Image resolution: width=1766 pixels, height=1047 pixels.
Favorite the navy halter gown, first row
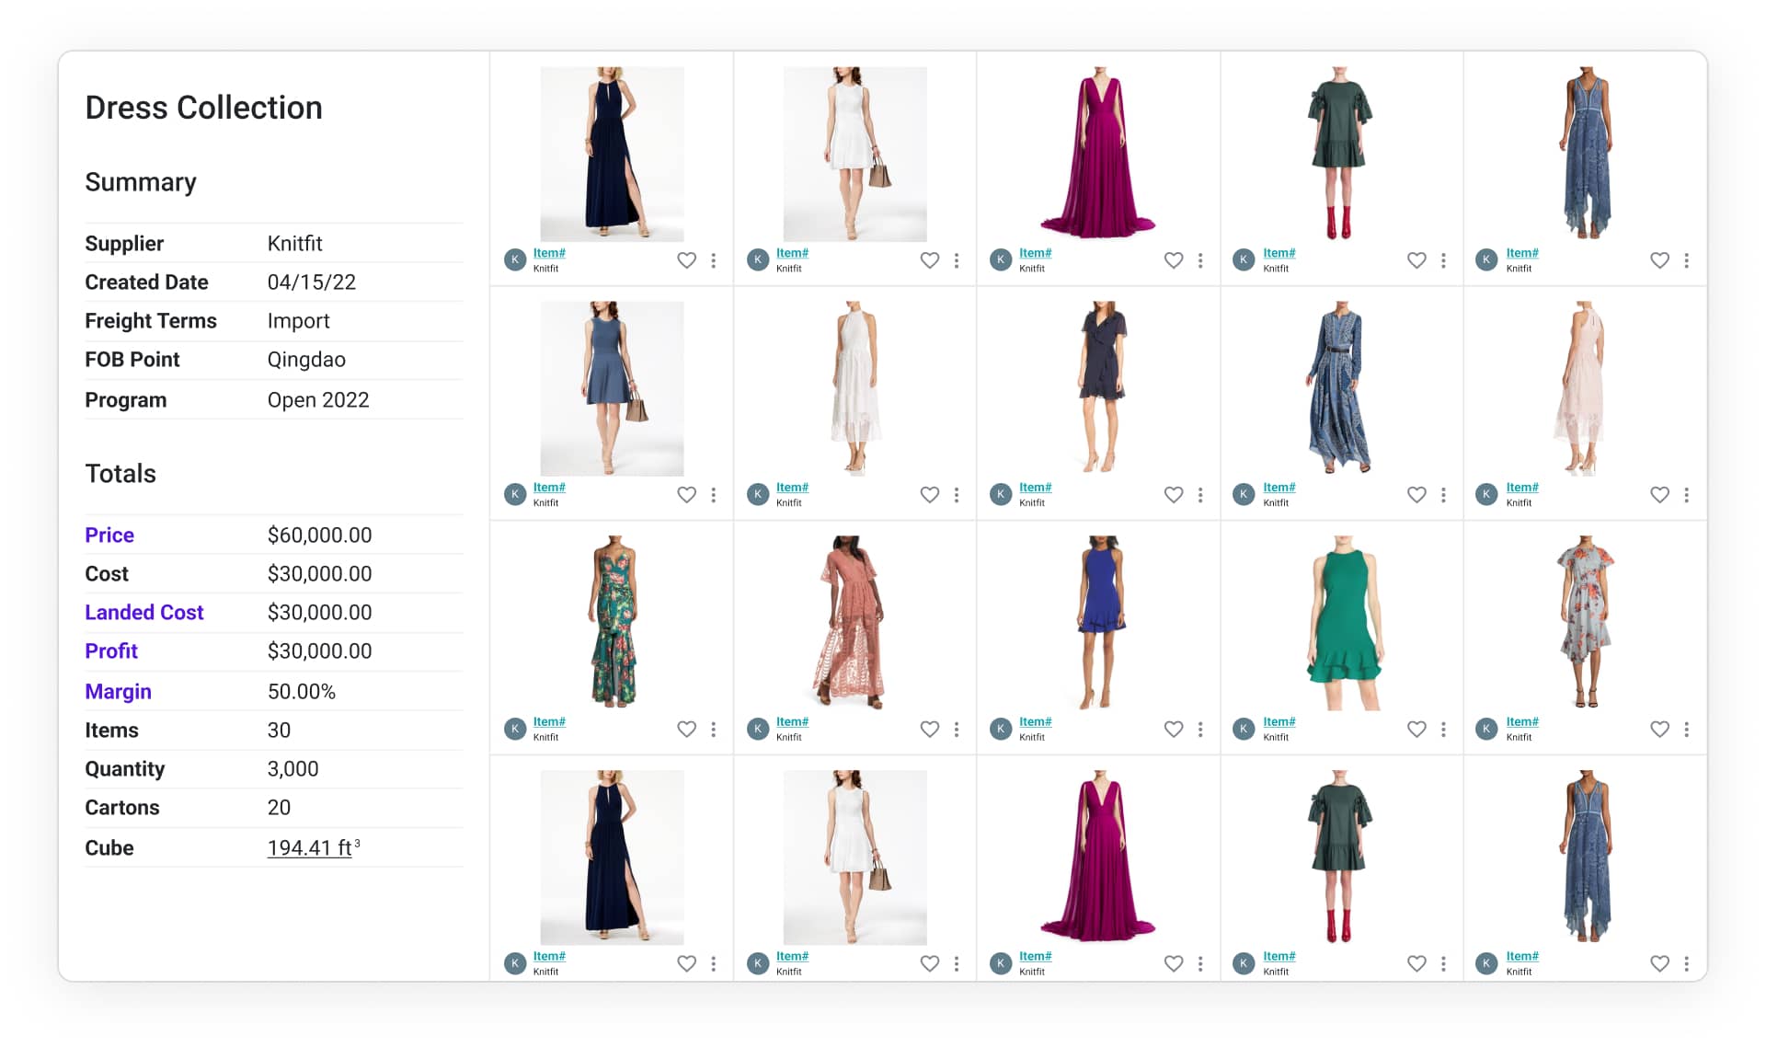[686, 260]
